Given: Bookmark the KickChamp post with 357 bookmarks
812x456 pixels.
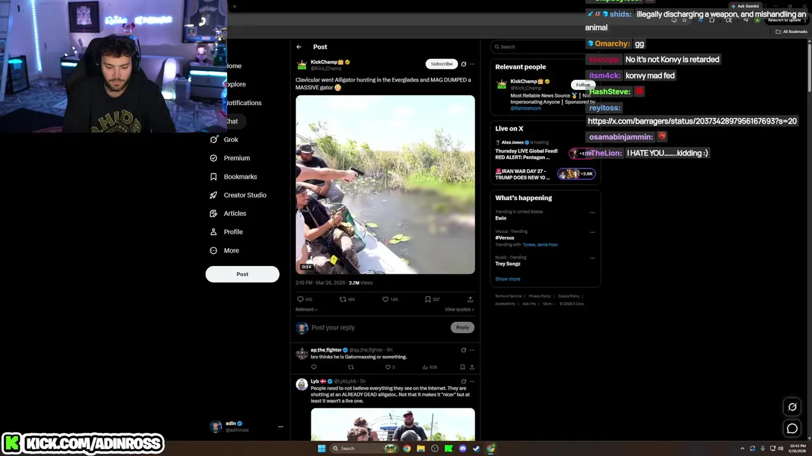Looking at the screenshot, I should coord(428,300).
